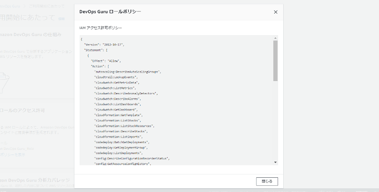
Task: Click the policy scrollbar down arrow
Action: (275, 162)
